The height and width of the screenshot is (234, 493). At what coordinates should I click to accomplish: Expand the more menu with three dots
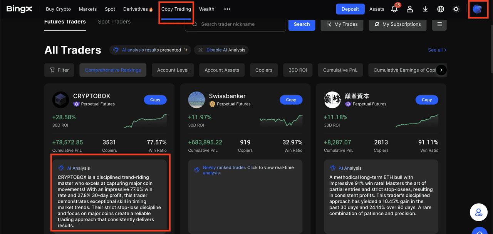pos(227,9)
